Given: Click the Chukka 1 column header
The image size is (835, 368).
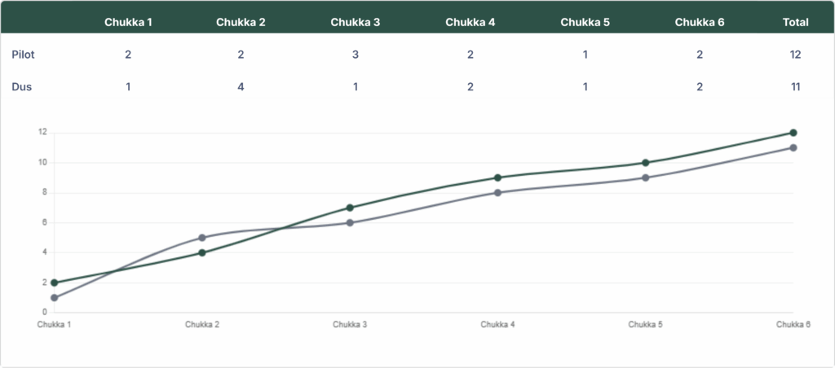Looking at the screenshot, I should point(128,22).
